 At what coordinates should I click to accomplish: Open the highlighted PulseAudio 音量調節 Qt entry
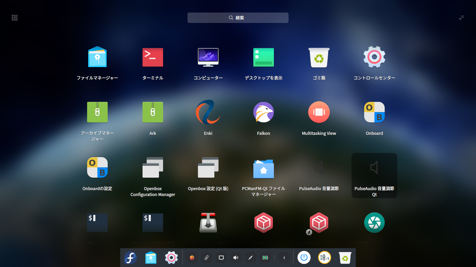(374, 176)
